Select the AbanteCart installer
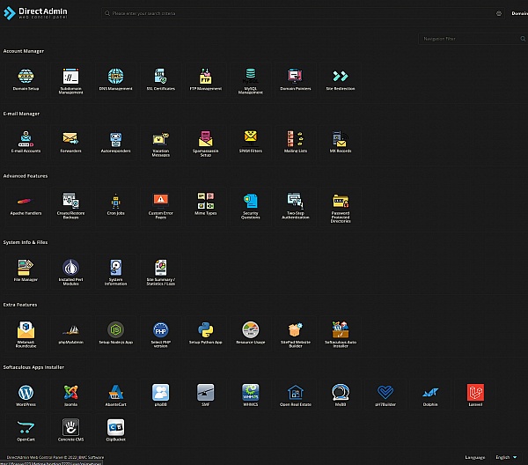Screen dimensions: 528x465 tap(115, 395)
